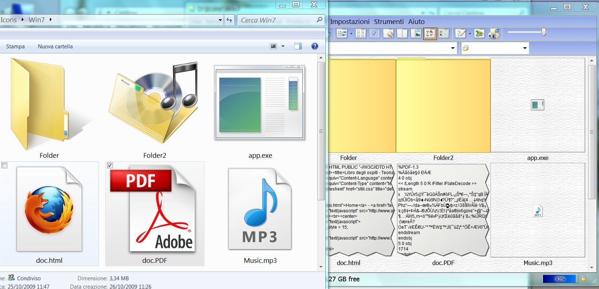The image size is (599, 289).
Task: Toggle the Explorer preview pane icon
Action: (x=298, y=46)
